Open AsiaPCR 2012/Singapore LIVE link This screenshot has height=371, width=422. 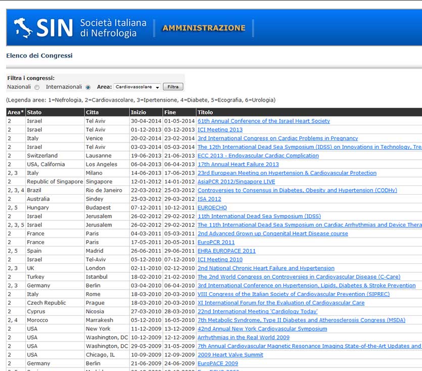pyautogui.click(x=237, y=182)
